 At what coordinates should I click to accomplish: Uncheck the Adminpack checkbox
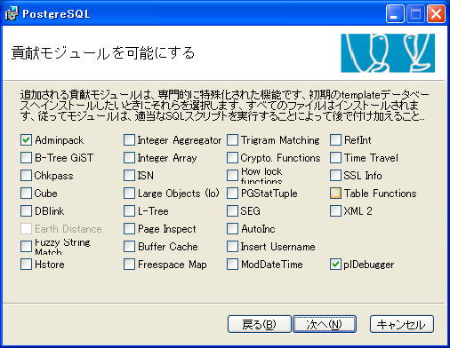coord(26,140)
